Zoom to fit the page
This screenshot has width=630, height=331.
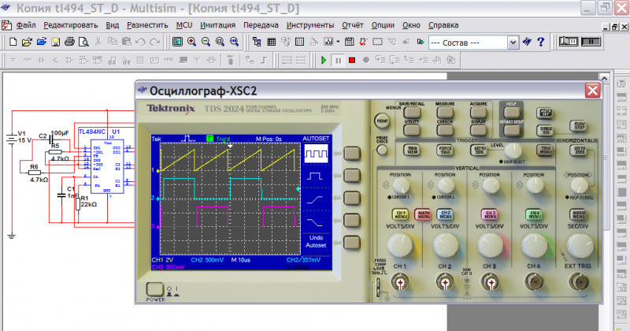(x=234, y=42)
